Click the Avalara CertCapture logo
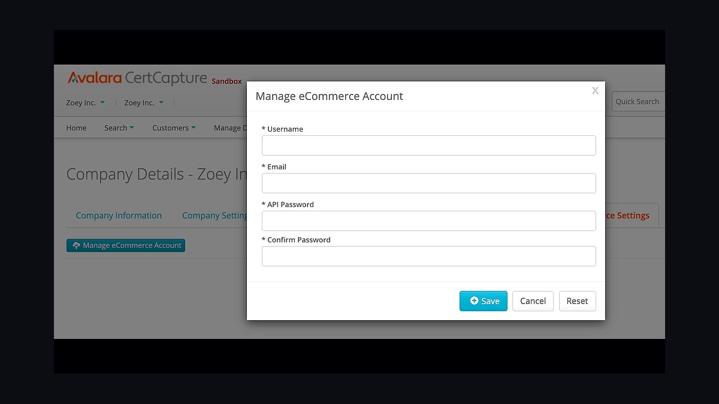719x404 pixels. pyautogui.click(x=137, y=78)
